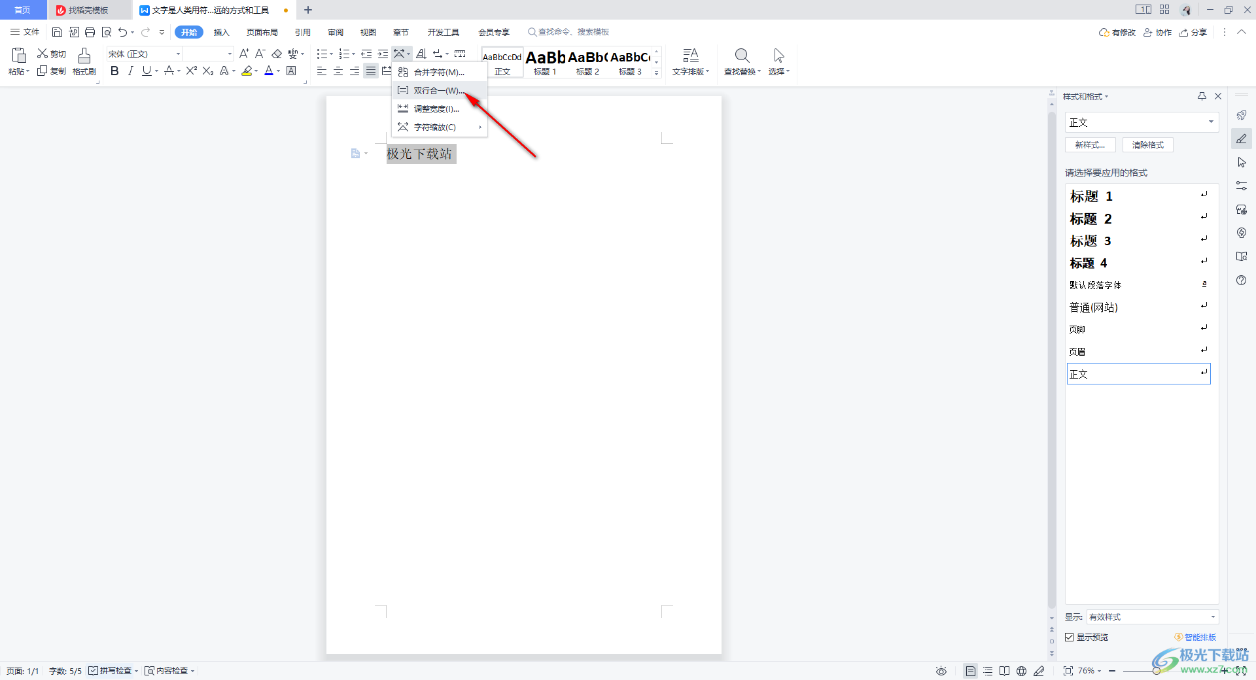Image resolution: width=1256 pixels, height=680 pixels.
Task: Choose 调整宽度(I) menu item
Action: pyautogui.click(x=440, y=109)
